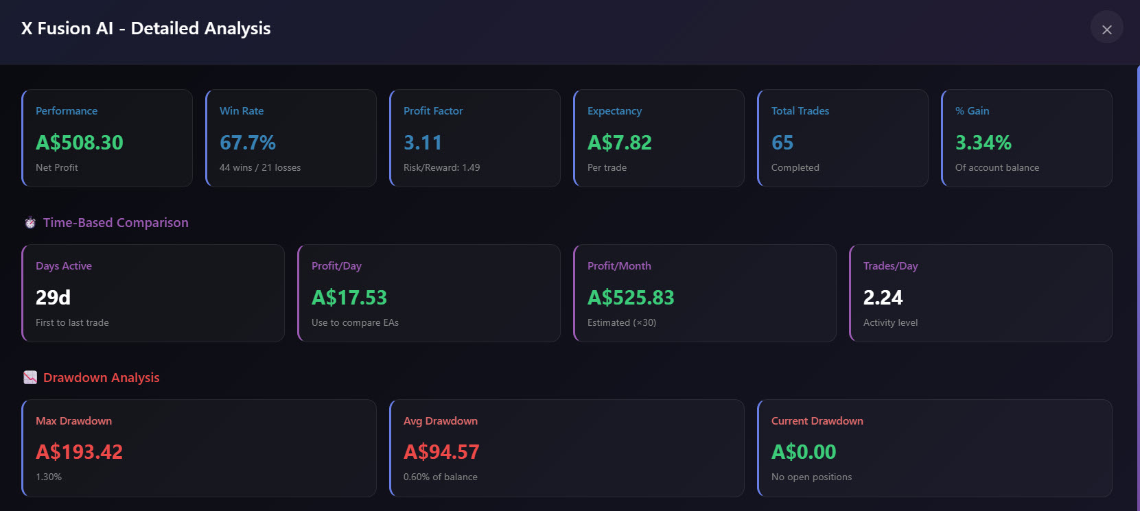Screen dimensions: 1140x511
Task: Click the Total Trades 65 card
Action: coord(843,138)
